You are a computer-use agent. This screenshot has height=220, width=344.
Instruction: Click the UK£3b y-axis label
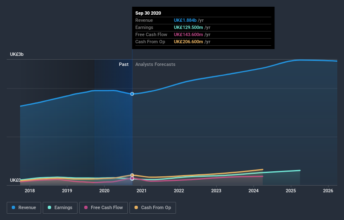coord(17,54)
